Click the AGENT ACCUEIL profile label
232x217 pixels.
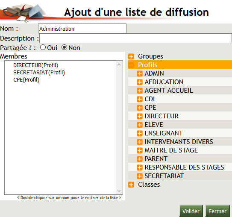pyautogui.click(x=169, y=91)
